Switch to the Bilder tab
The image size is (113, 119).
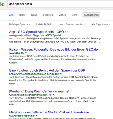[x=22, y=15]
